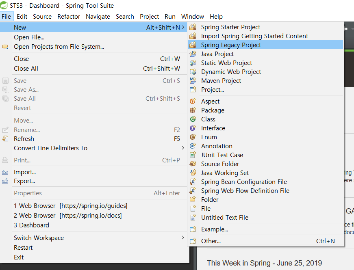Click the Import... icon in File menu
354x270 pixels.
click(x=5, y=172)
